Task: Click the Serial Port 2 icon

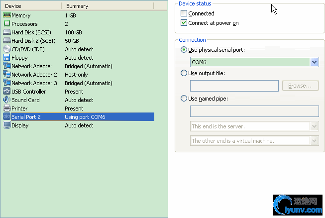Action: coord(7,116)
